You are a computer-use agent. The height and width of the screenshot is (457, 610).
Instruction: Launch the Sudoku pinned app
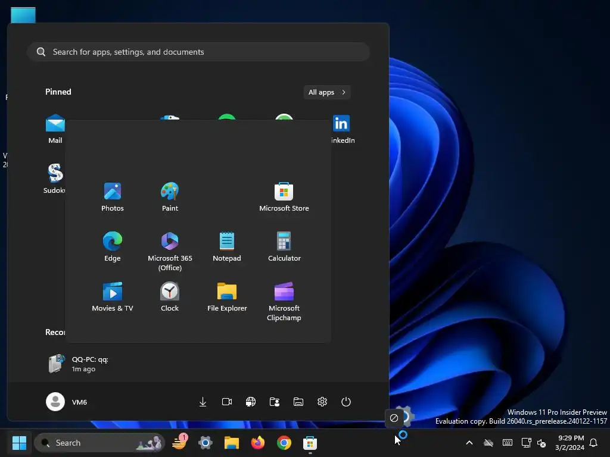pyautogui.click(x=55, y=179)
